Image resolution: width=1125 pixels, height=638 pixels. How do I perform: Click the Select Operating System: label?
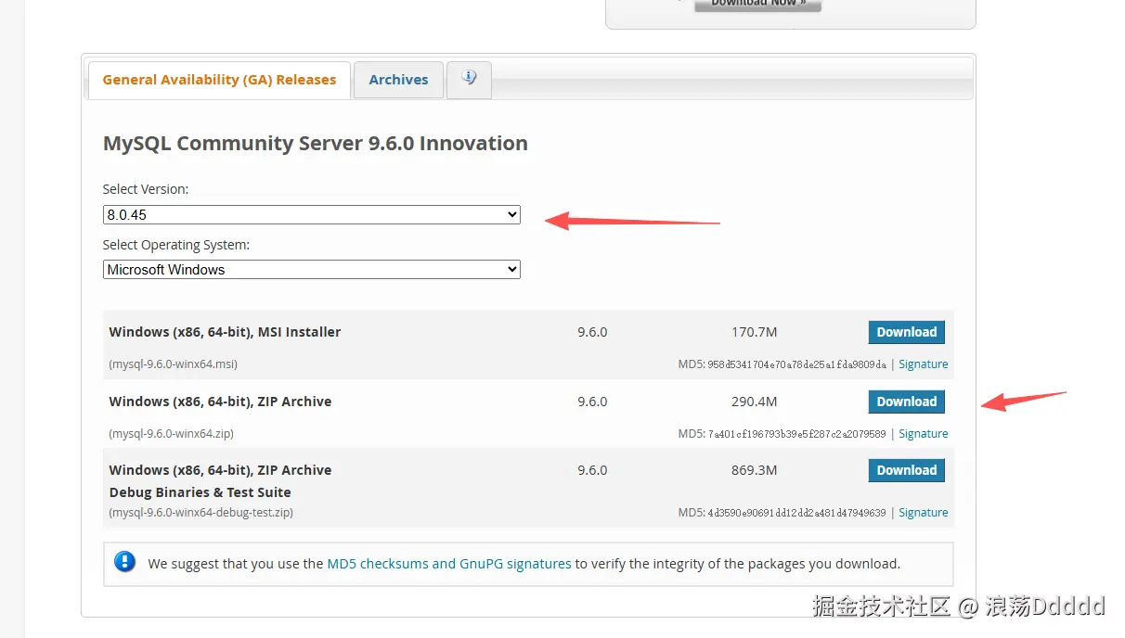pos(176,246)
